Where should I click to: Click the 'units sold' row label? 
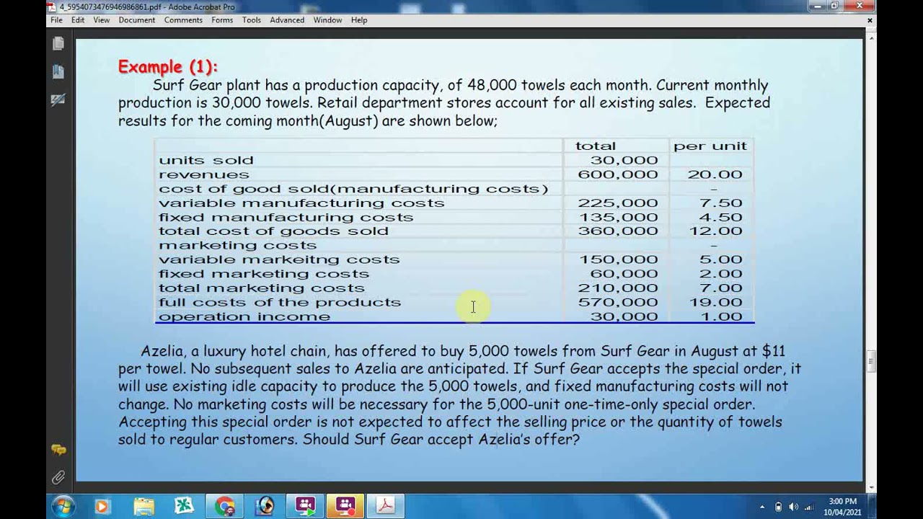pyautogui.click(x=206, y=160)
